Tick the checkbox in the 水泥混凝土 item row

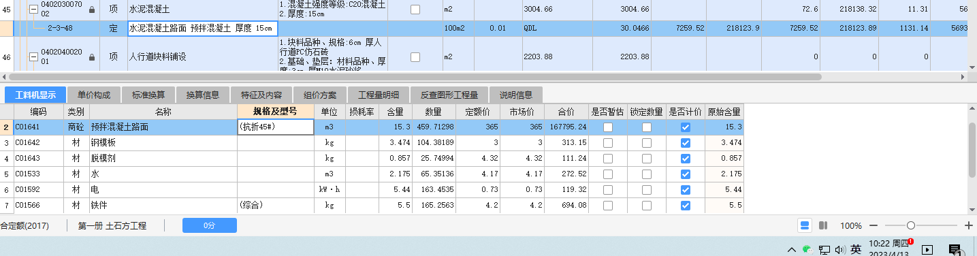[415, 10]
